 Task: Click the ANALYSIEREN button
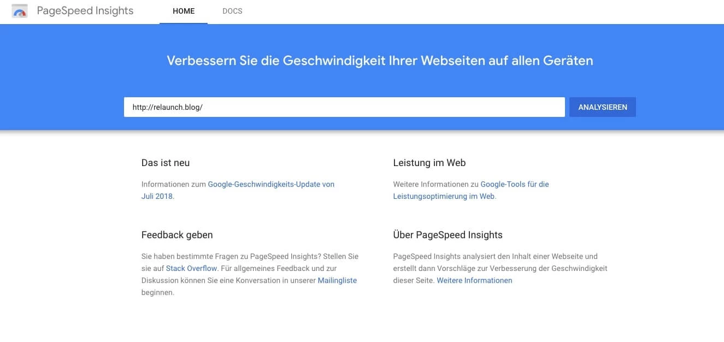point(603,107)
